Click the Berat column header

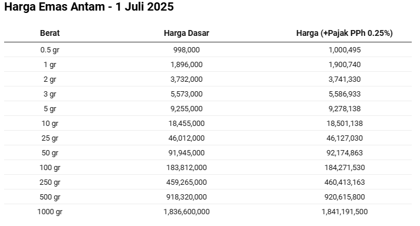tap(50, 33)
